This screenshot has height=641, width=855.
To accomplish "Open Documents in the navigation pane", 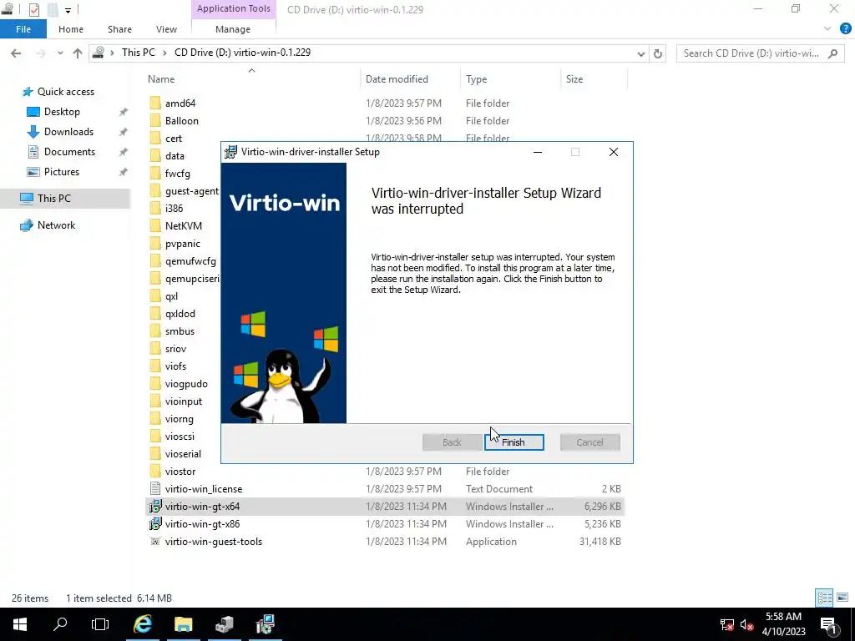I will click(x=69, y=152).
